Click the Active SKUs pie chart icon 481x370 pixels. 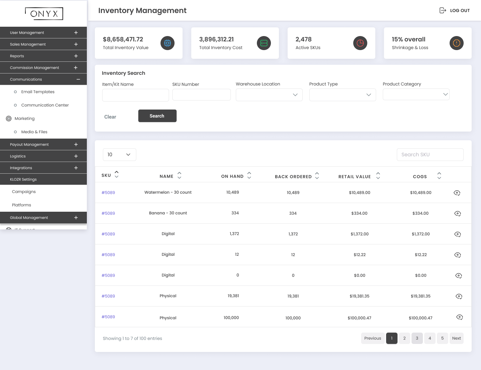click(360, 43)
